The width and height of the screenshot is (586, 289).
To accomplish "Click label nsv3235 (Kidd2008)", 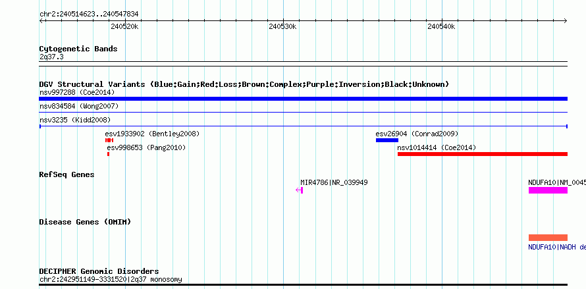I will 75,120.
